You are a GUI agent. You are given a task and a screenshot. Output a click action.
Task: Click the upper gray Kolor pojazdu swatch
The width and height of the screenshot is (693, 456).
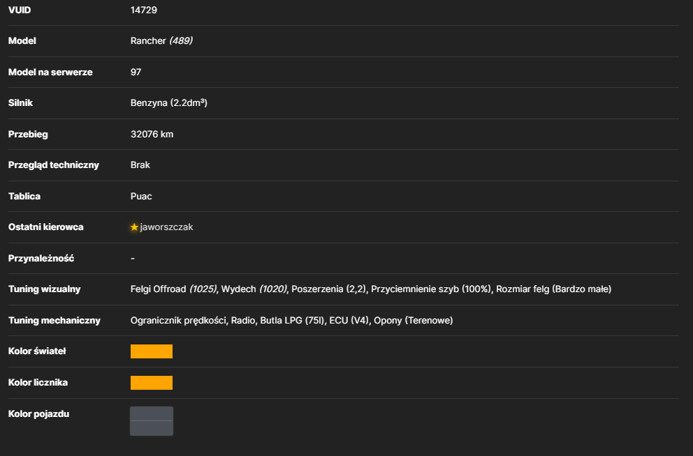(x=152, y=413)
